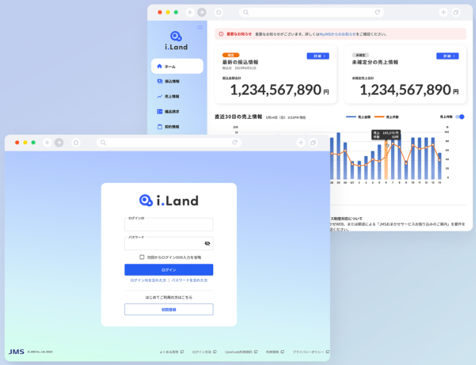
Task: Open 詳細 for 未確定分の売上情報 card
Action: (448, 56)
